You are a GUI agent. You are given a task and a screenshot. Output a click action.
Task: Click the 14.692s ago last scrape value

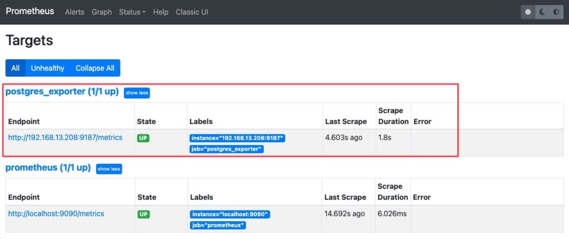coord(345,213)
